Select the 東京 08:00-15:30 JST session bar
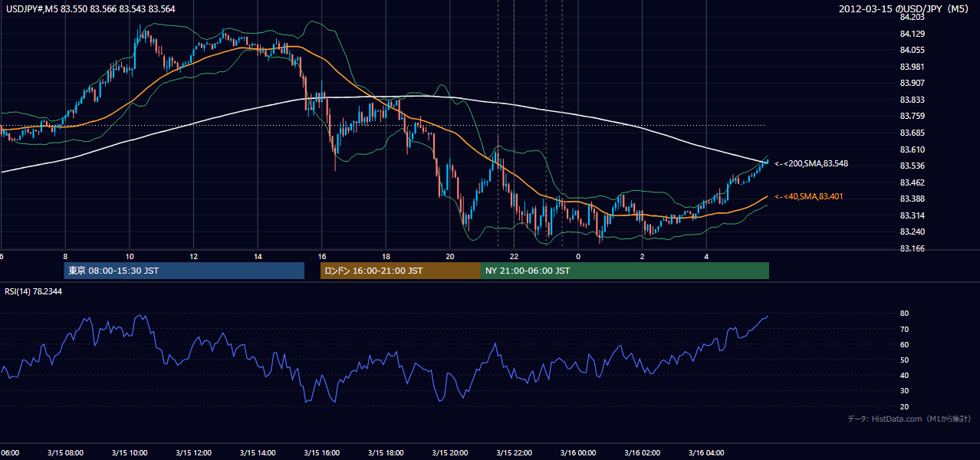980x460 pixels. click(184, 271)
